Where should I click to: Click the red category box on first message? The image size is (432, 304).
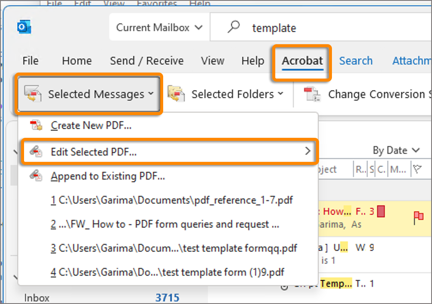(x=381, y=211)
